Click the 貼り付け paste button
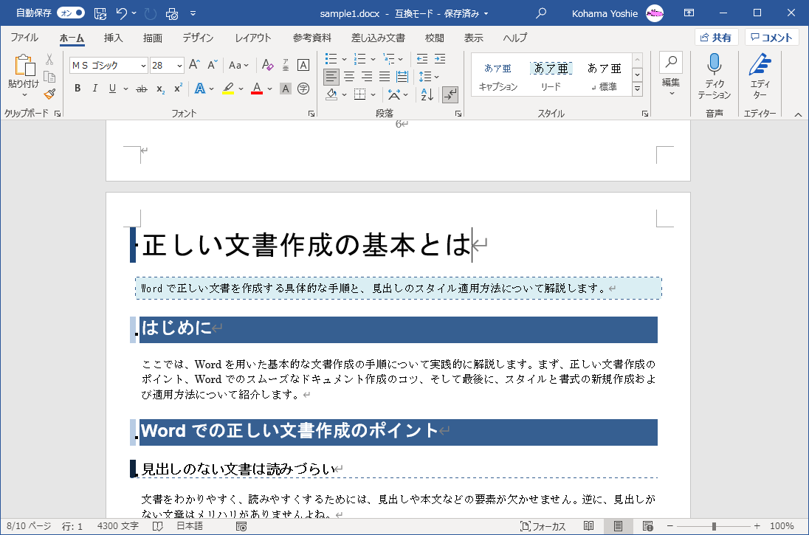This screenshot has width=809, height=535. click(24, 76)
